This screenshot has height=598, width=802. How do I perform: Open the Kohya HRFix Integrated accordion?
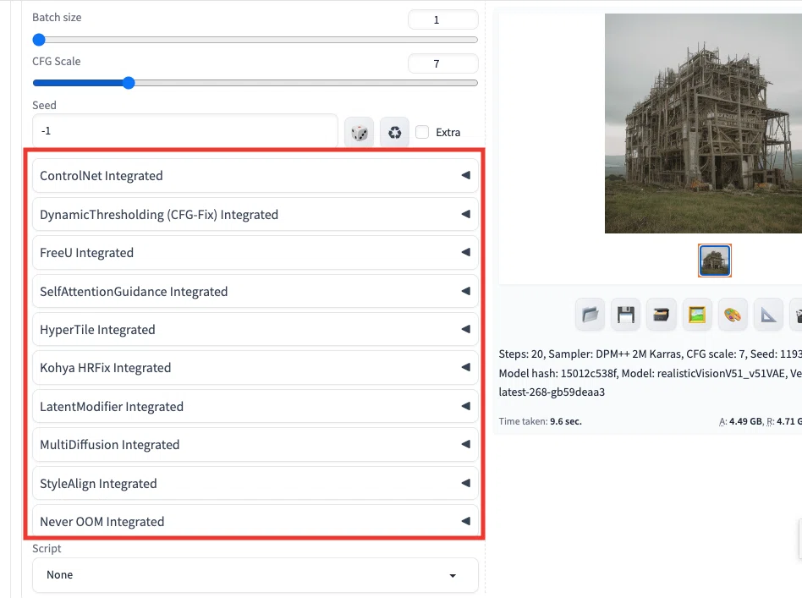coord(255,368)
